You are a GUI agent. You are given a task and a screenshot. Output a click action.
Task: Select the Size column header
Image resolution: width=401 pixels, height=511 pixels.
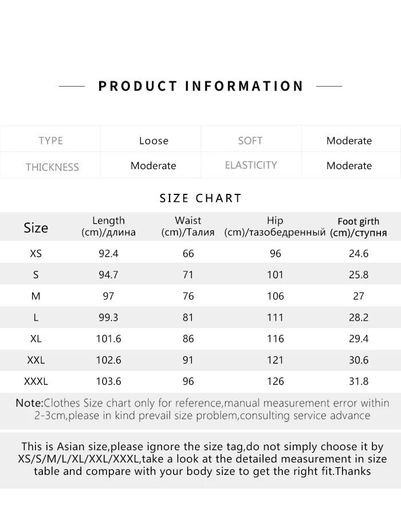36,228
